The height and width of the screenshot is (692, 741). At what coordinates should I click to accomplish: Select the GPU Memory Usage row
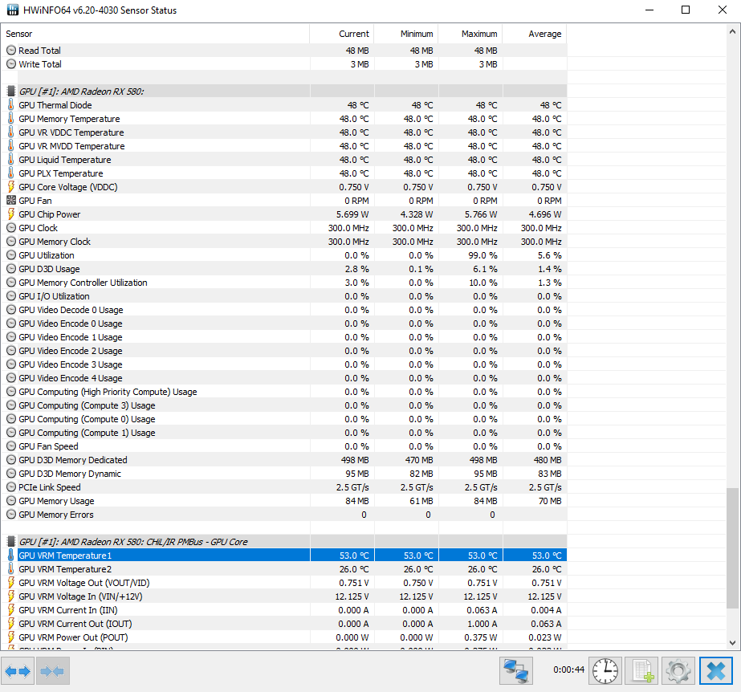pyautogui.click(x=283, y=501)
